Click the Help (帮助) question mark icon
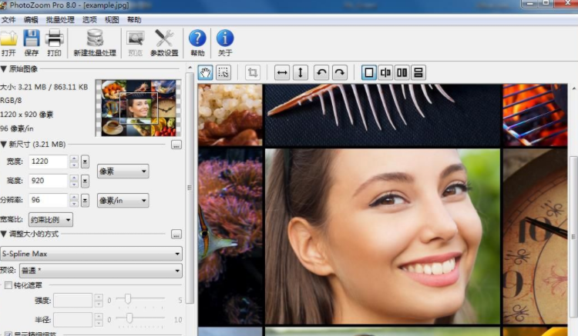The image size is (578, 336). pyautogui.click(x=197, y=38)
